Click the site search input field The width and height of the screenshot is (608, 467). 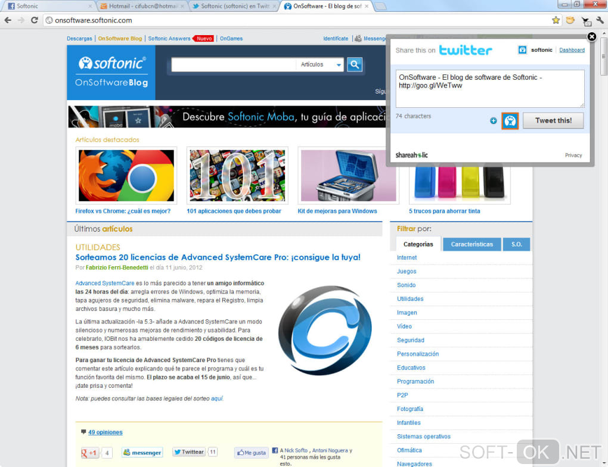(x=234, y=64)
